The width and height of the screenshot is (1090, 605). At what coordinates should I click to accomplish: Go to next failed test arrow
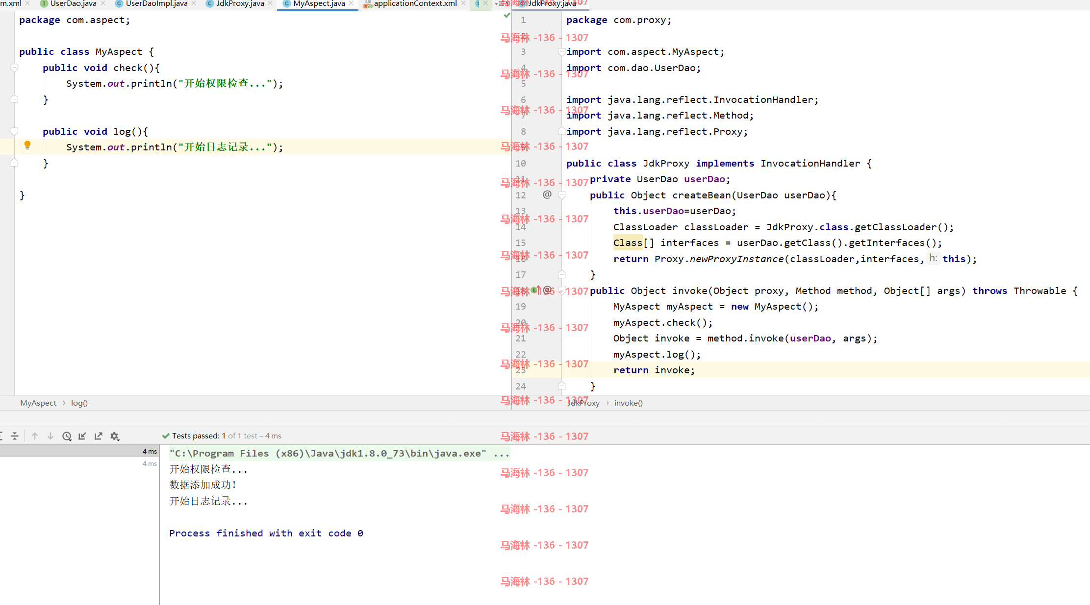click(51, 436)
